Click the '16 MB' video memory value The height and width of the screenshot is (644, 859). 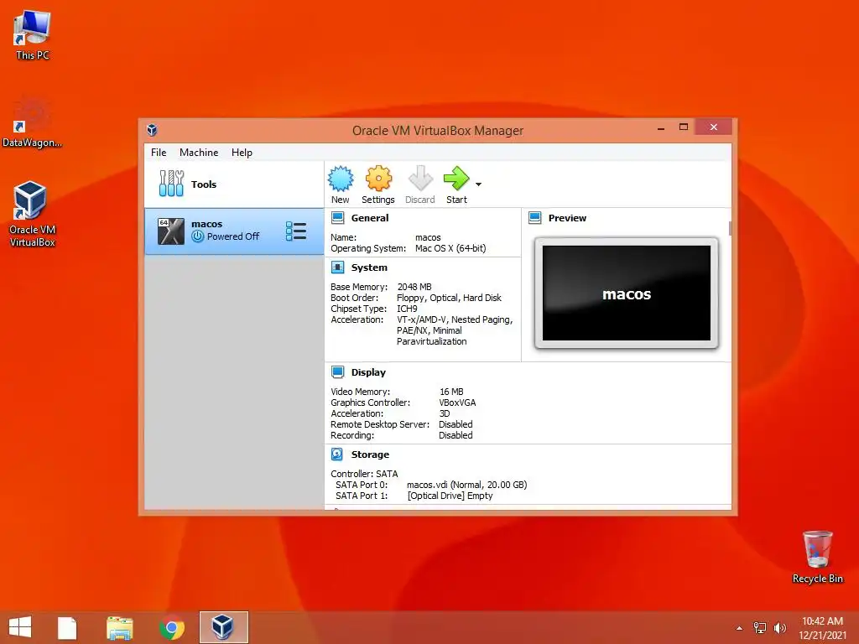click(x=451, y=392)
